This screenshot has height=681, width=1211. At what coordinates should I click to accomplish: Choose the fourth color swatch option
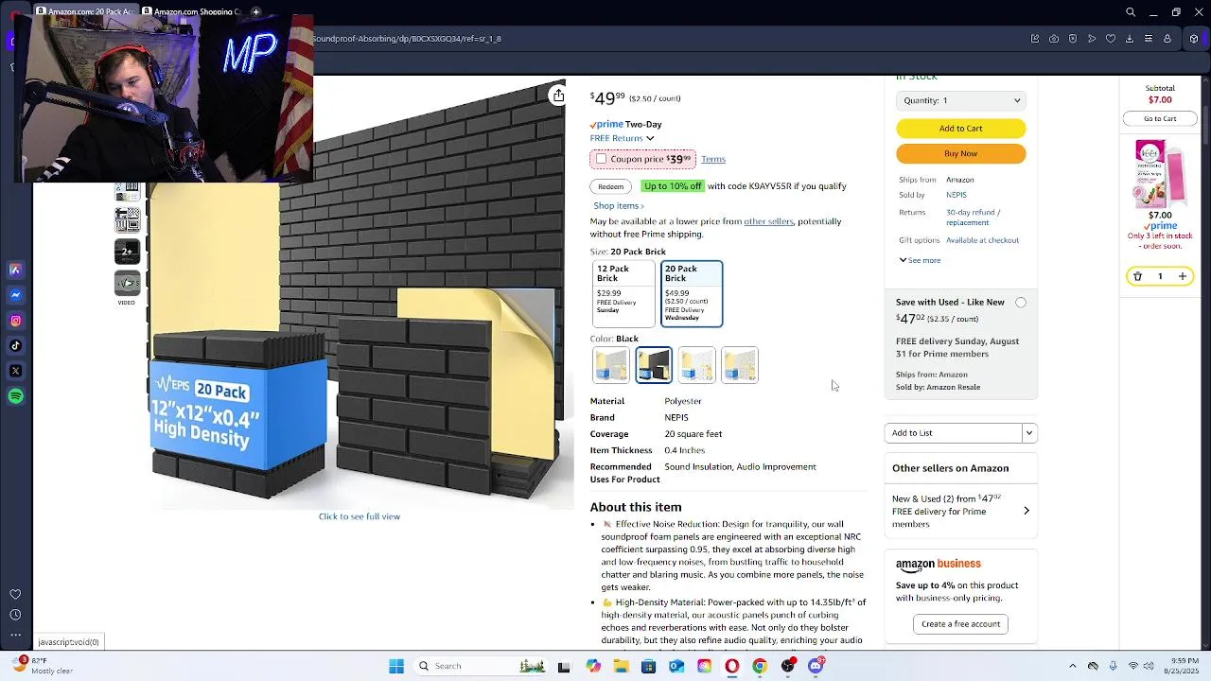click(740, 365)
